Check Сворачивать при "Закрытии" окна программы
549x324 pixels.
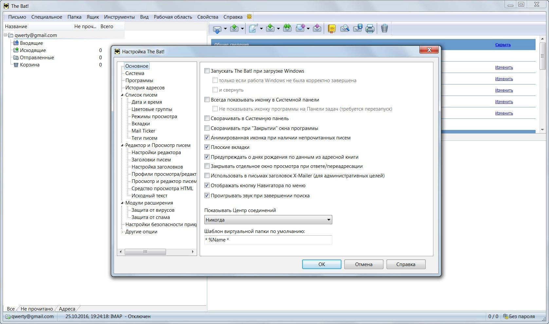click(207, 128)
